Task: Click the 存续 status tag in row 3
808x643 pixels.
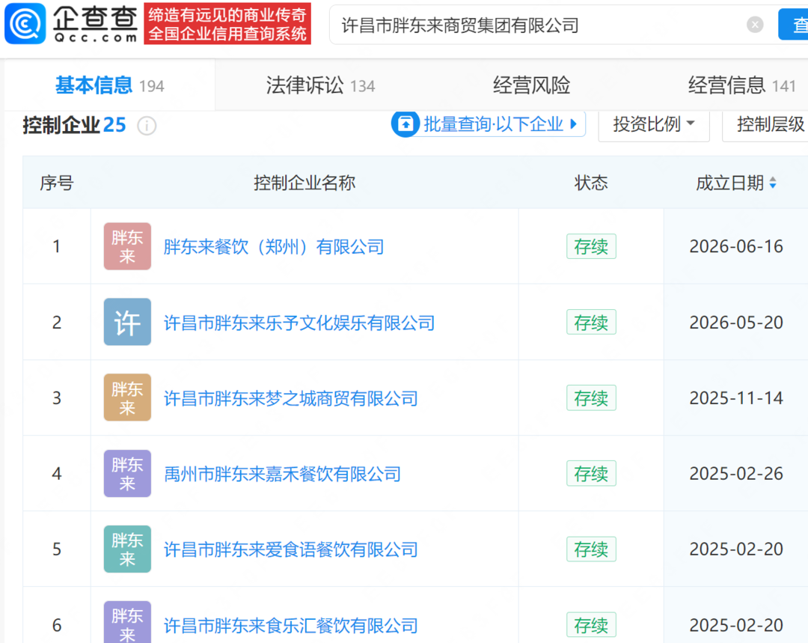Action: [x=591, y=397]
